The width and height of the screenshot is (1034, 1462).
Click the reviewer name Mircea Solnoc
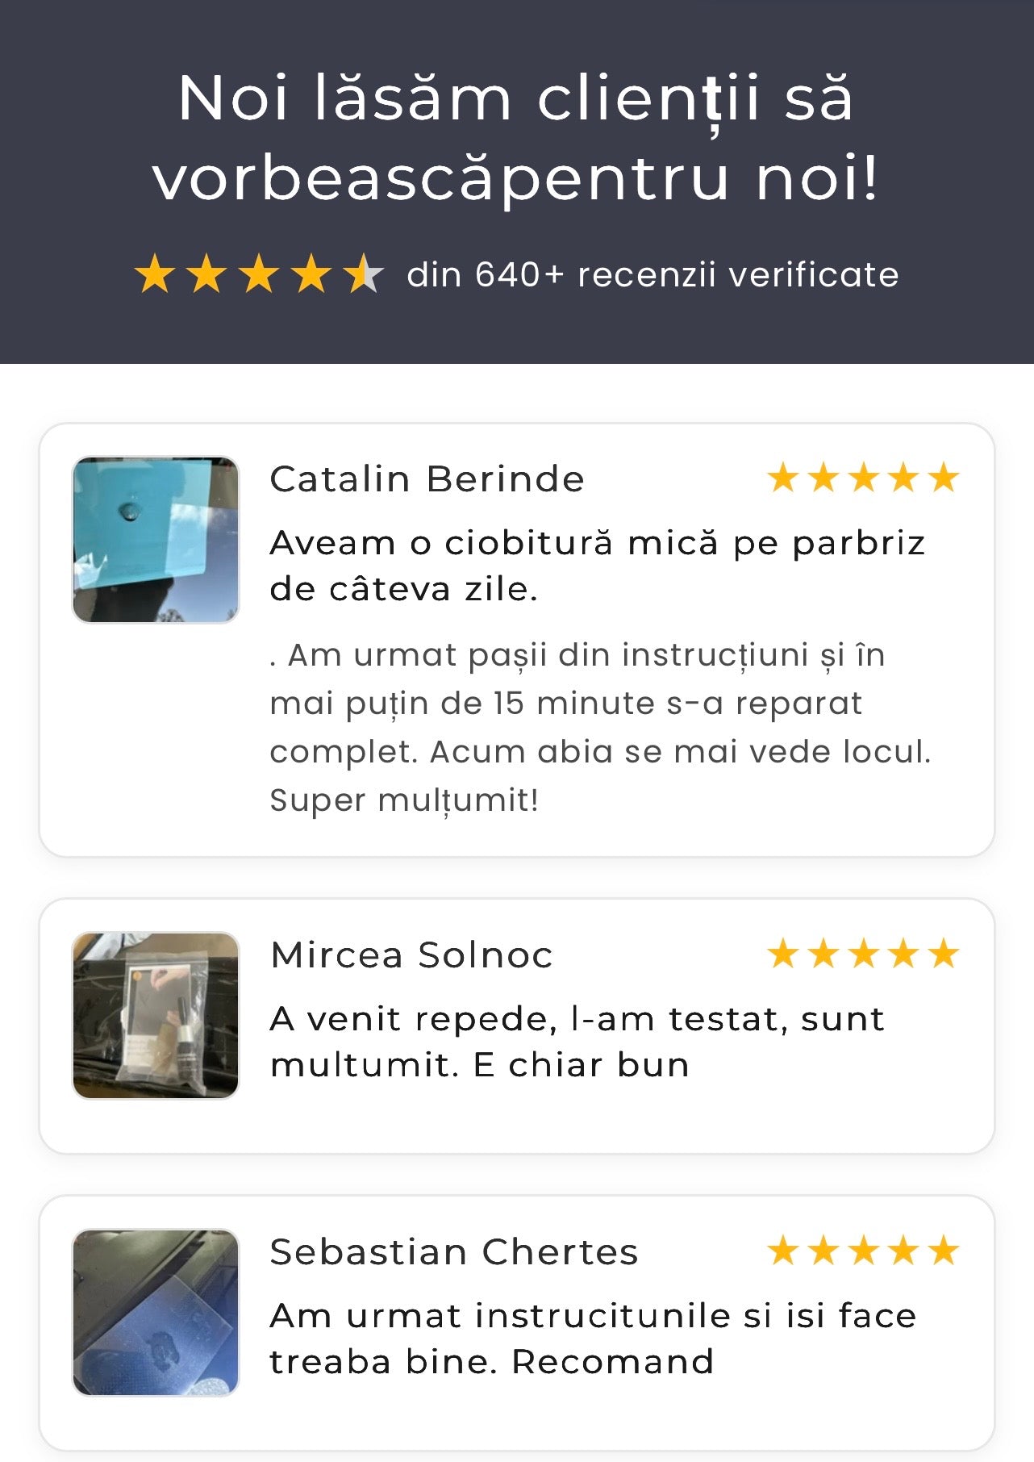[x=411, y=954]
